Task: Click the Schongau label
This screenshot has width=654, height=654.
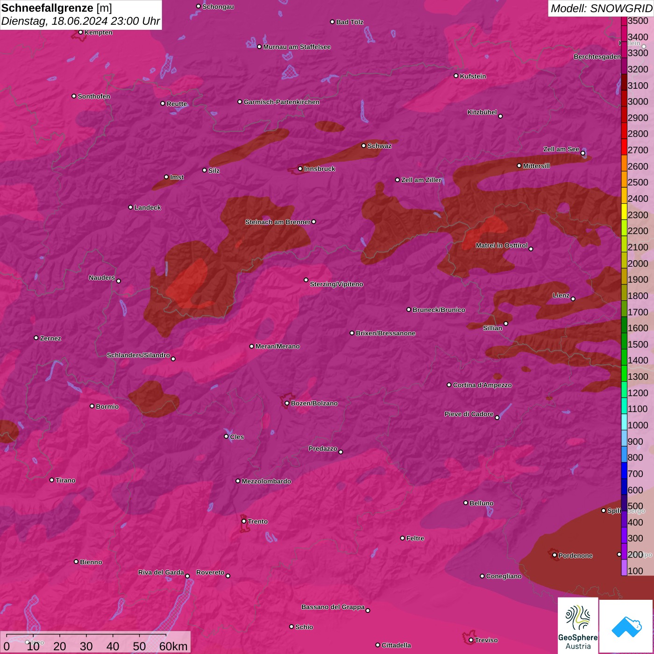Action: [x=218, y=7]
